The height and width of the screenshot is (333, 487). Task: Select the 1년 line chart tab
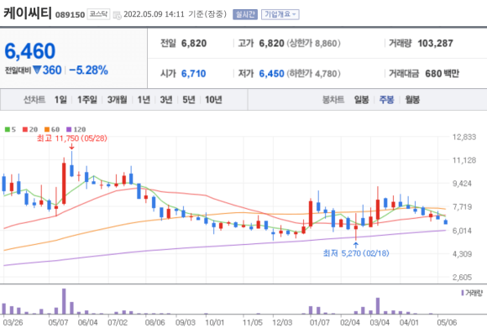tap(144, 100)
